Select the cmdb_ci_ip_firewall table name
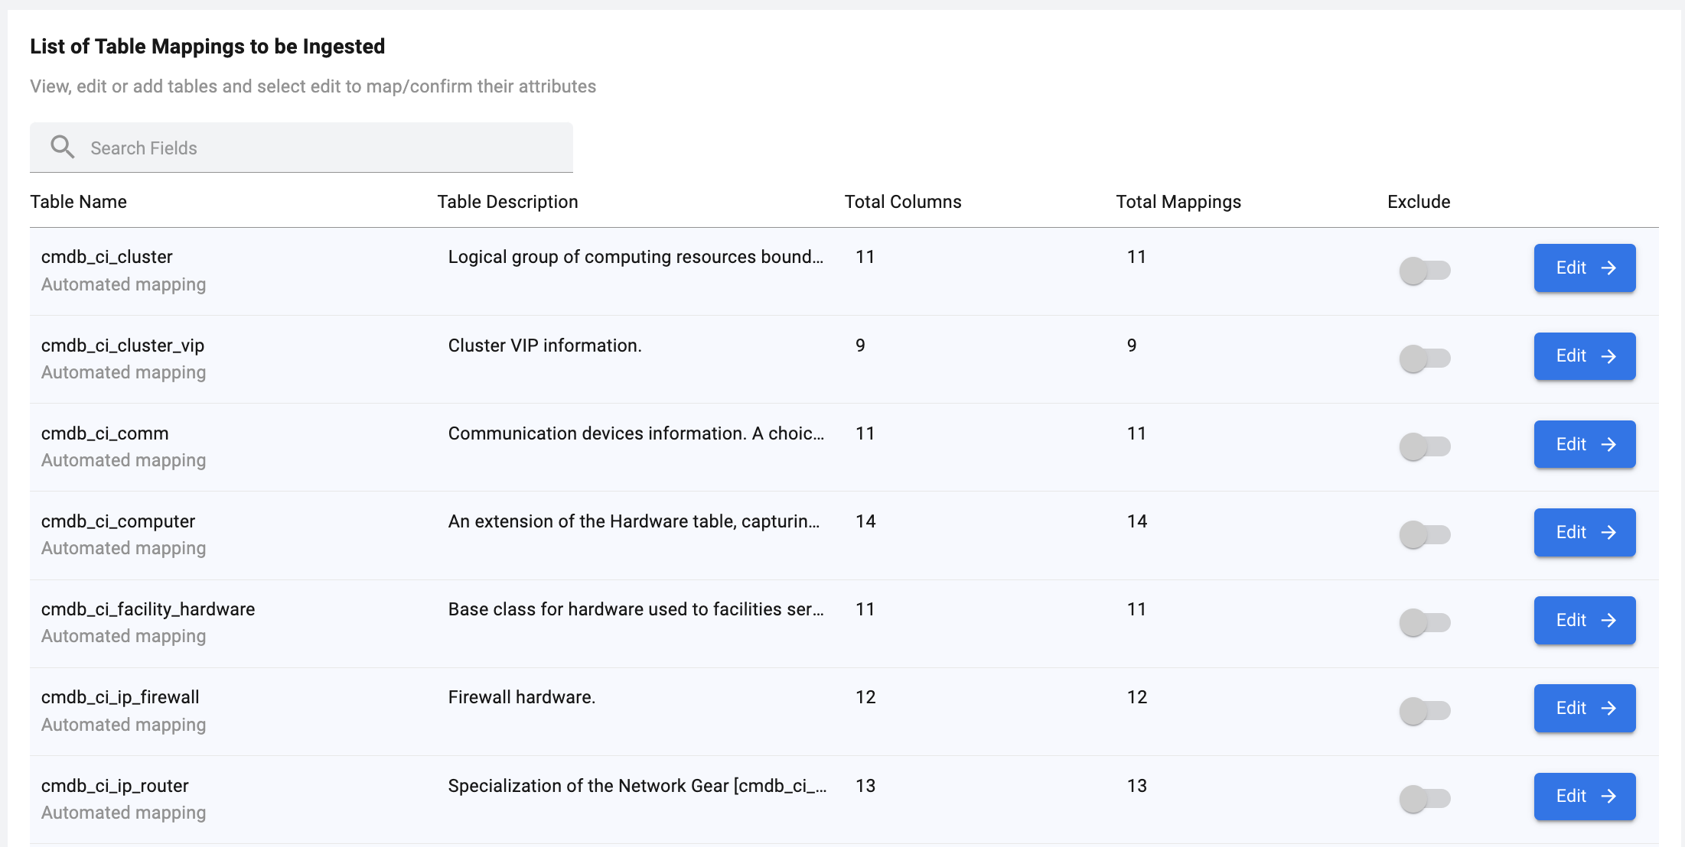This screenshot has height=847, width=1685. [x=120, y=697]
